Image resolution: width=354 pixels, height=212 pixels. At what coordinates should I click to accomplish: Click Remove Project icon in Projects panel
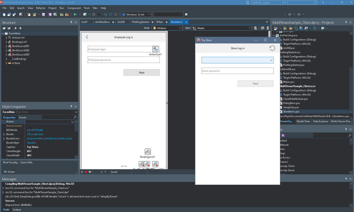290,28
